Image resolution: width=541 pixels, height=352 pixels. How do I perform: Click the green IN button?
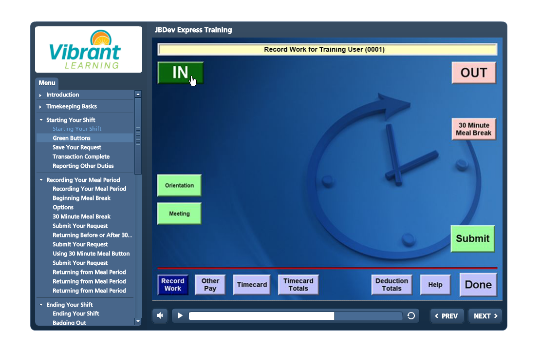click(180, 73)
